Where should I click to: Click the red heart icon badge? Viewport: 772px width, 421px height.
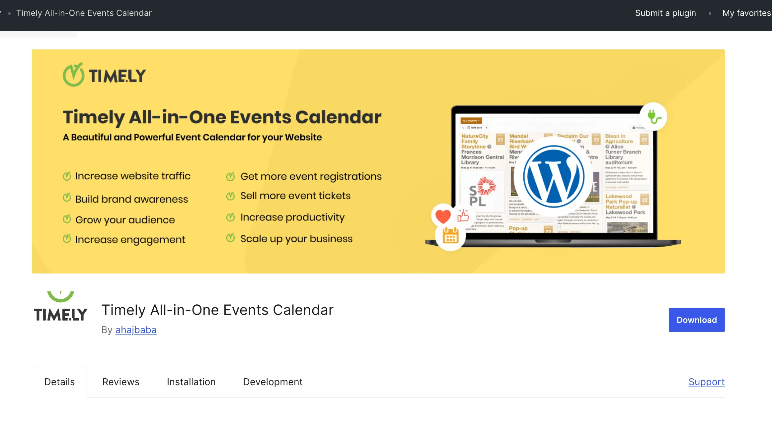tap(443, 216)
